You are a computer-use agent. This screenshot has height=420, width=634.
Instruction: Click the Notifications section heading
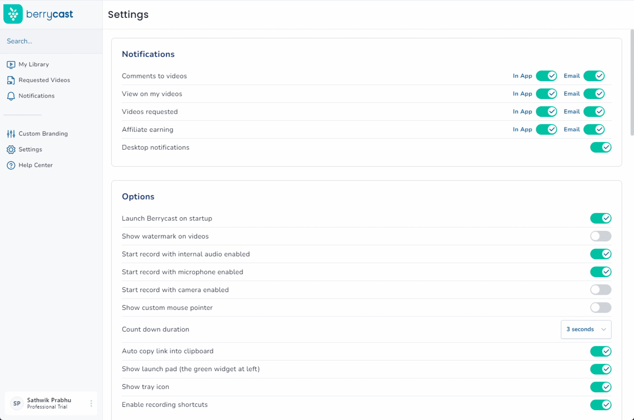[148, 54]
